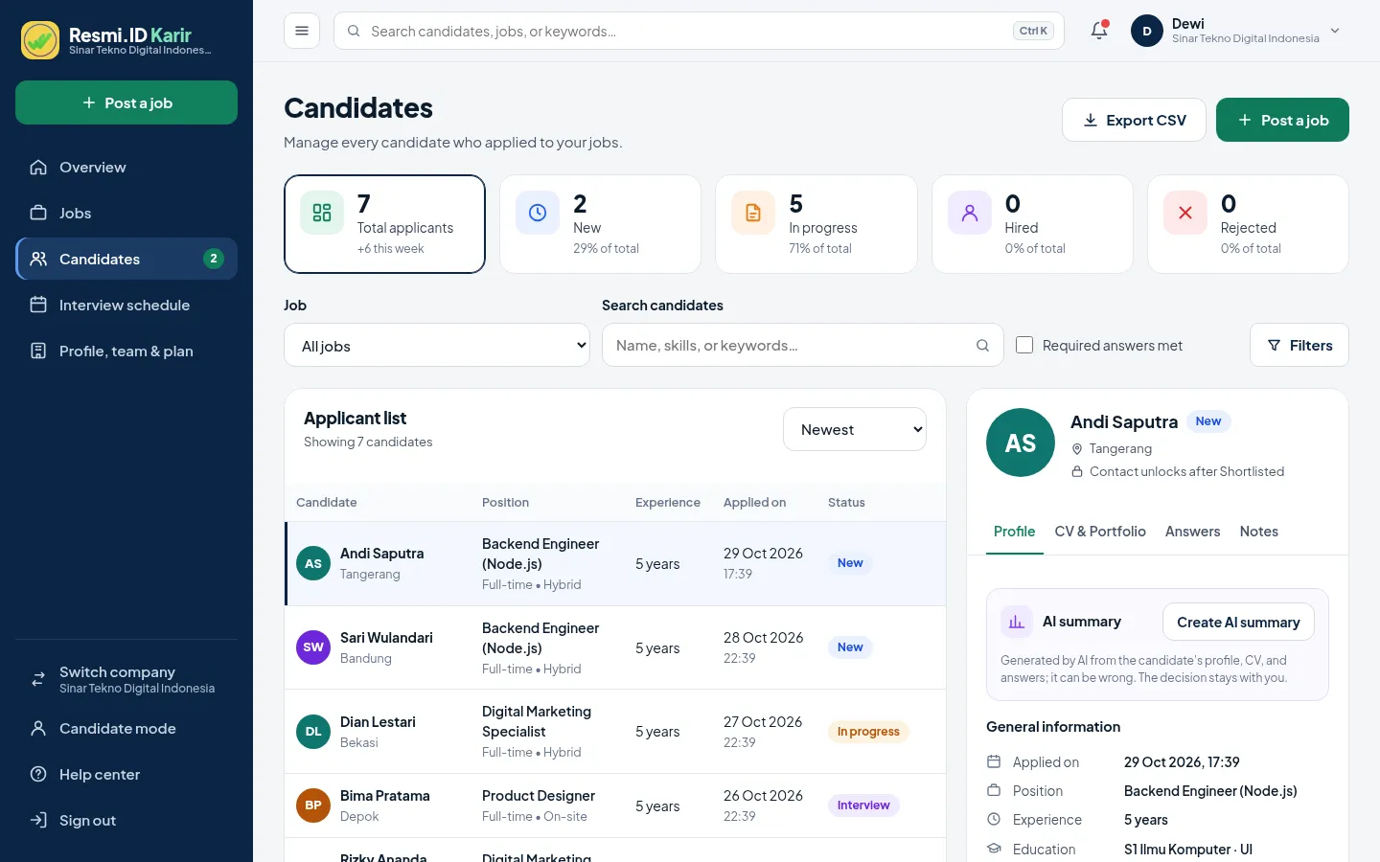
Task: Expand the Dewi account menu chevron
Action: click(x=1335, y=31)
